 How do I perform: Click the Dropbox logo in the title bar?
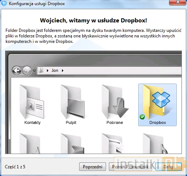[4, 3]
